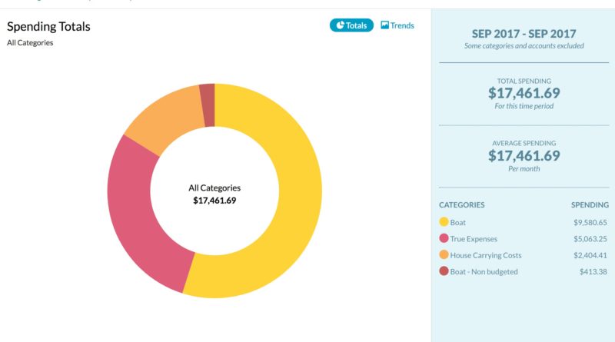Open the Boat category name in the legend
615x342 pixels.
(457, 223)
